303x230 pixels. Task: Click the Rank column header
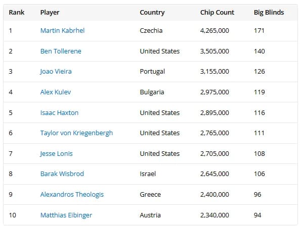(x=17, y=12)
